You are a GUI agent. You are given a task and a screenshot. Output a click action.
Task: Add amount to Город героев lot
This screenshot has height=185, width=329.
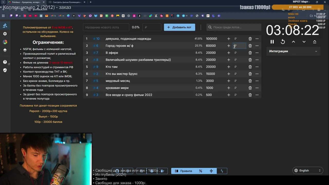click(229, 46)
